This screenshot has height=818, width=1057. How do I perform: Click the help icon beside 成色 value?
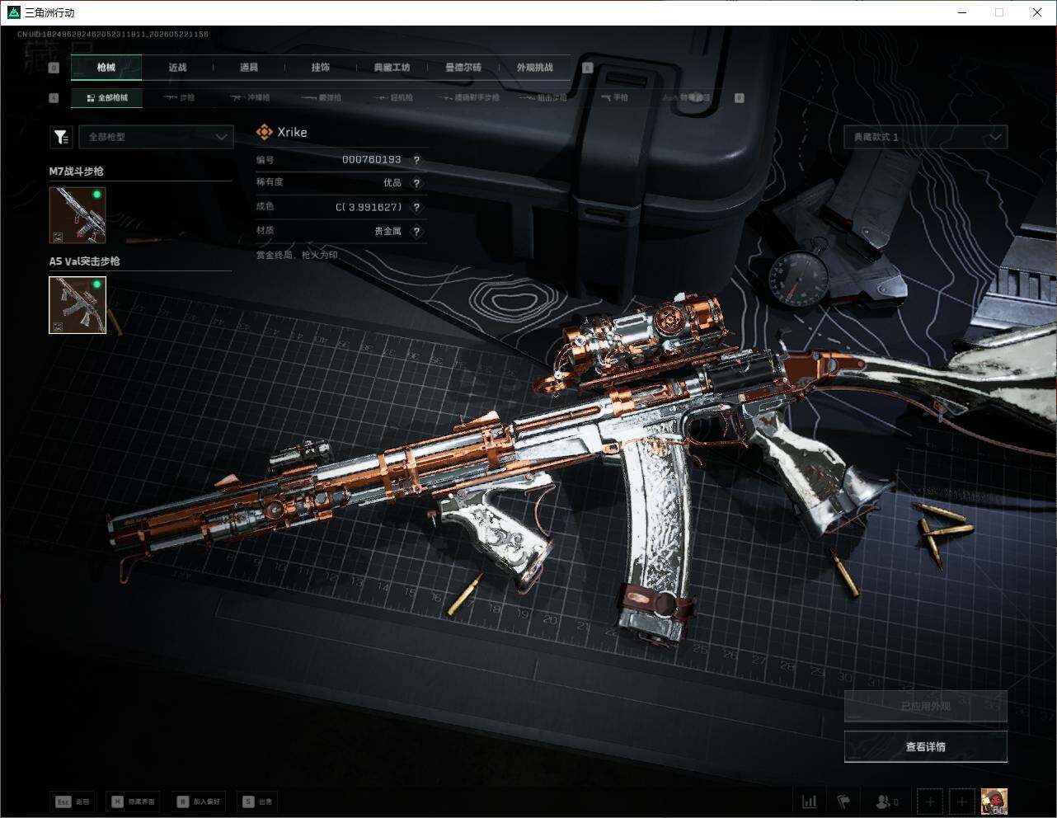click(x=416, y=207)
